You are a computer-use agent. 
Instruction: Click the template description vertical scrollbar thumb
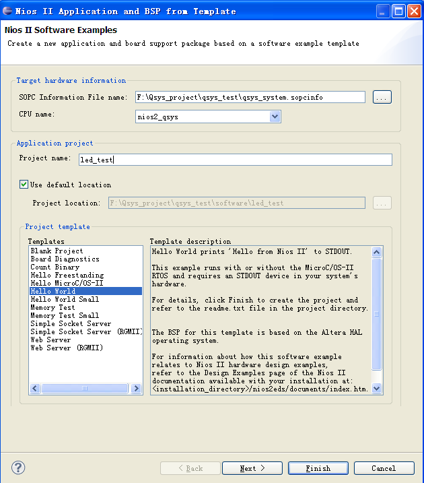[x=377, y=314]
